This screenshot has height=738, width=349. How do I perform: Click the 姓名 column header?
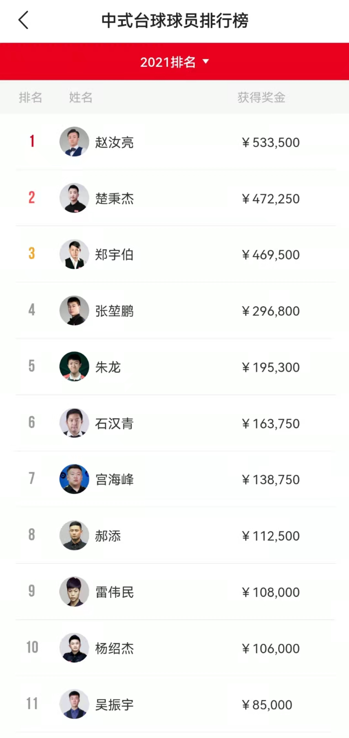(81, 97)
